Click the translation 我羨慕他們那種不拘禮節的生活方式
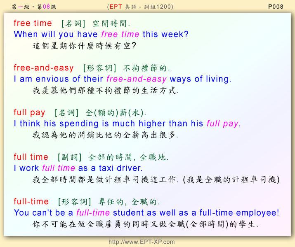 pyautogui.click(x=106, y=90)
